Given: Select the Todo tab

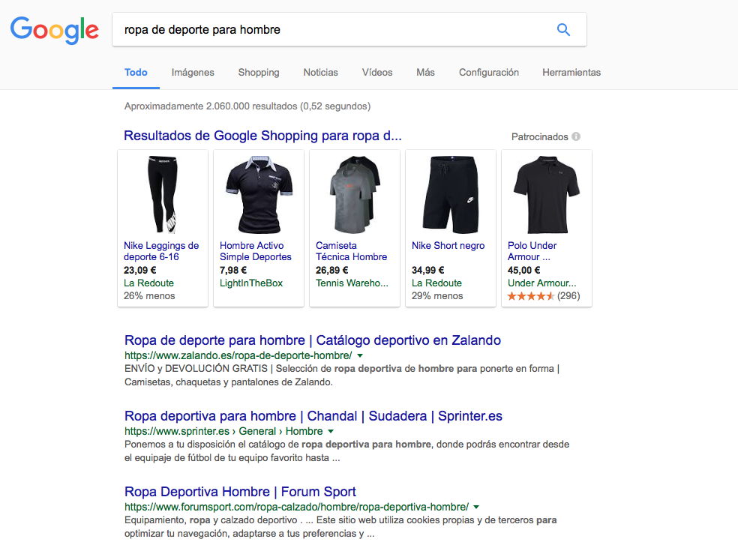Looking at the screenshot, I should tap(136, 73).
